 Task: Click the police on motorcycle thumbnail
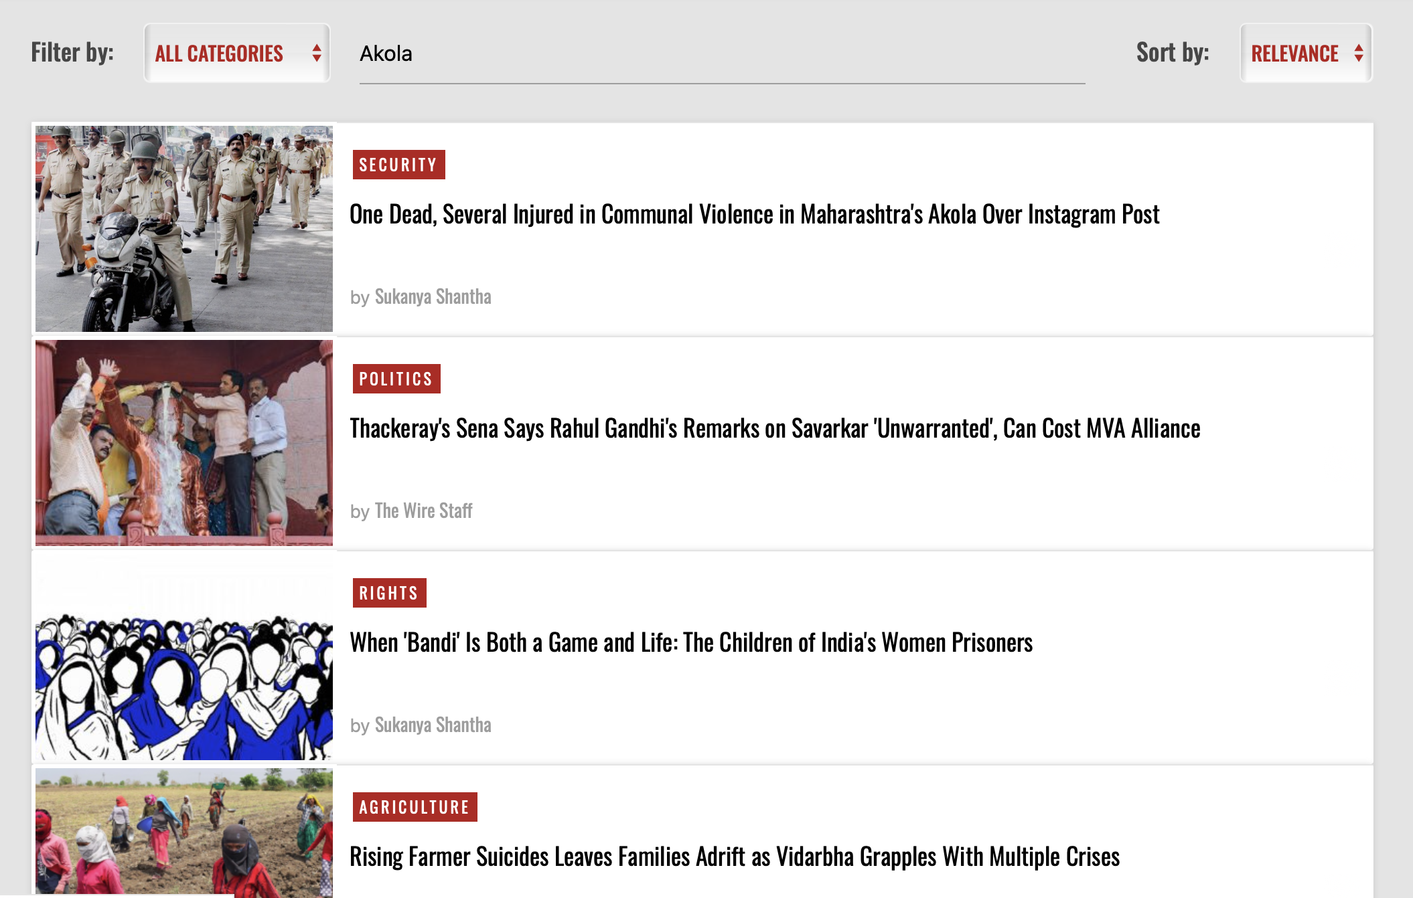184,229
